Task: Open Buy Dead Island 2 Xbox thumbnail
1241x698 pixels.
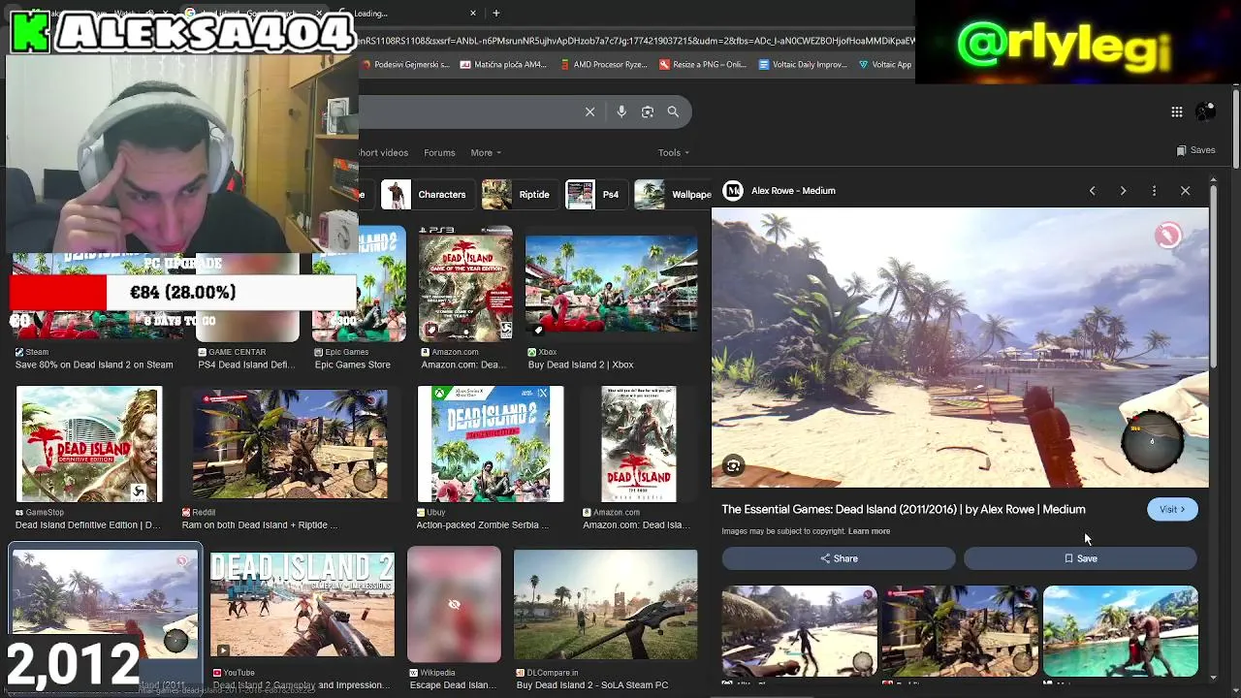Action: tap(611, 284)
